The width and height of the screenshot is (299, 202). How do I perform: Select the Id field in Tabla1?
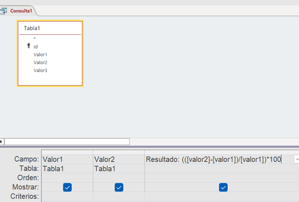36,47
